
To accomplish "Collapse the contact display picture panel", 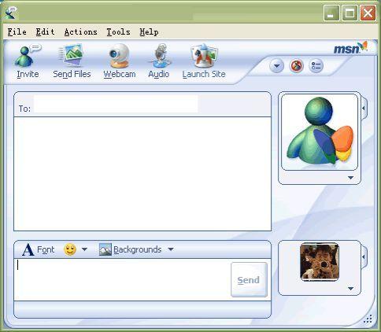I will pos(364,108).
